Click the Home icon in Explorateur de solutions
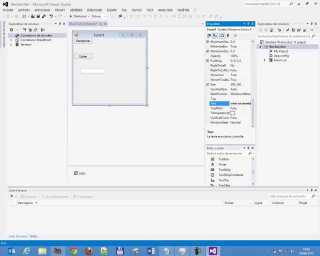This screenshot has width=320, height=256. click(271, 30)
